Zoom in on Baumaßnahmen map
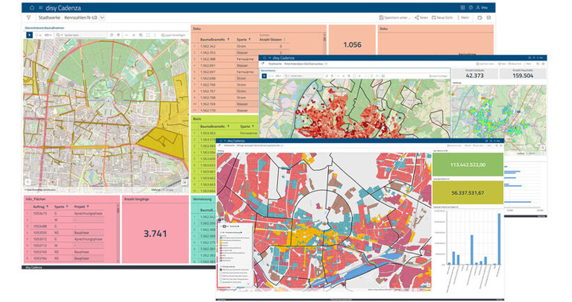Viewport: 572px width, 302px height. pyautogui.click(x=133, y=35)
